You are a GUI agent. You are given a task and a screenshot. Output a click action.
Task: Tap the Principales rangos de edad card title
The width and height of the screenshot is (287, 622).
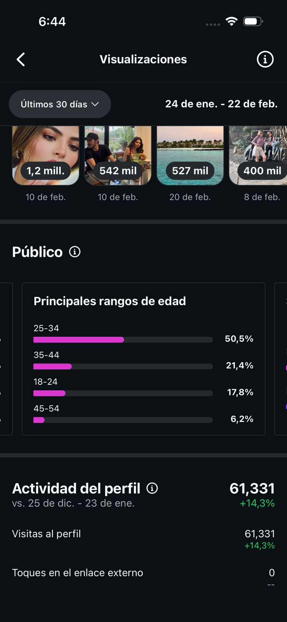pyautogui.click(x=110, y=301)
